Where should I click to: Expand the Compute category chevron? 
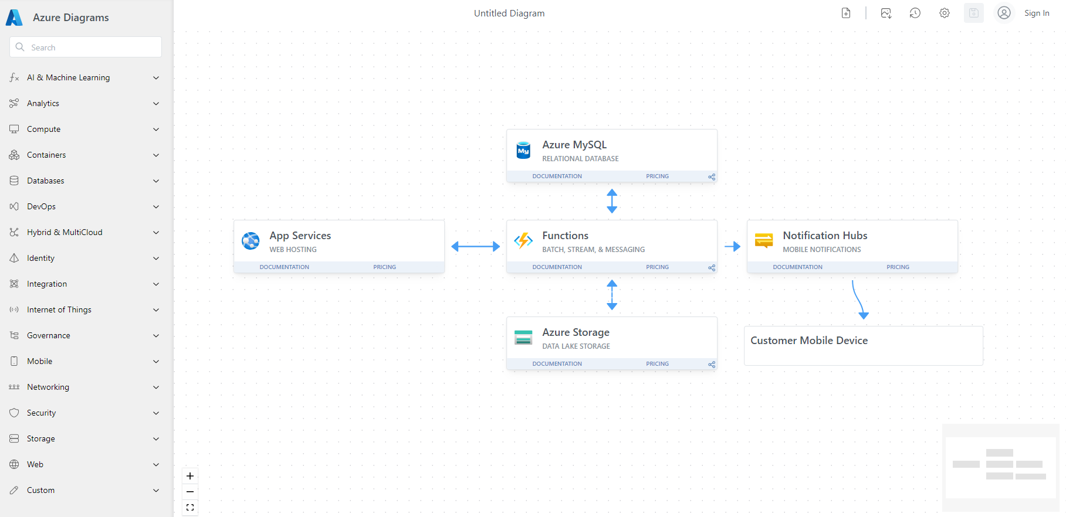156,129
